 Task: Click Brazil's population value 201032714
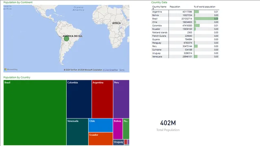point(186,19)
